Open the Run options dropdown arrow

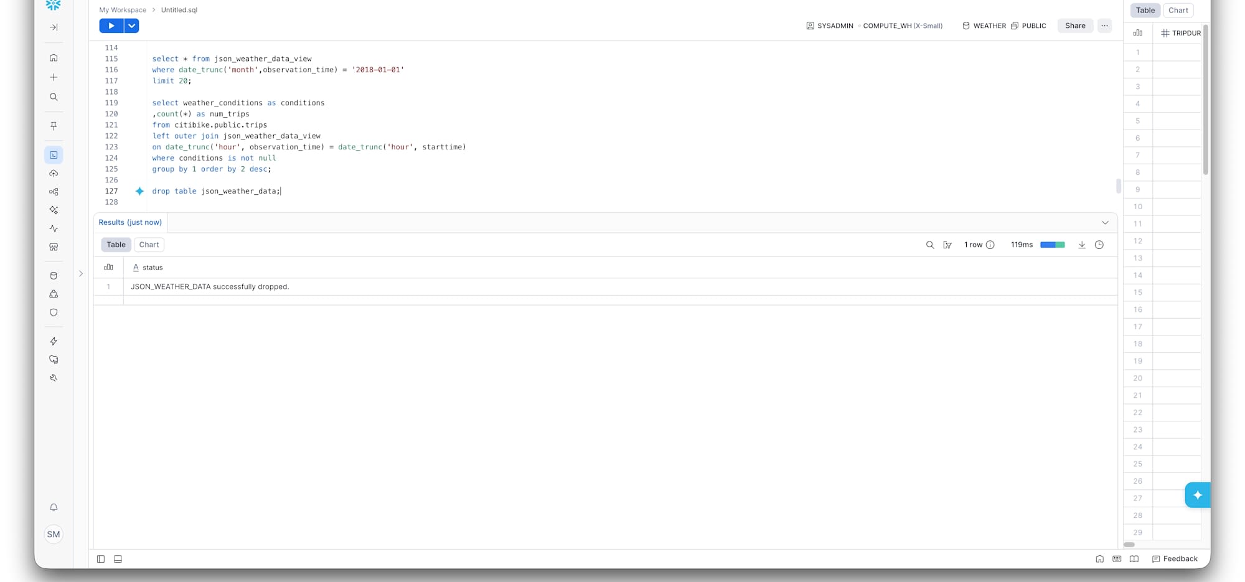[131, 26]
